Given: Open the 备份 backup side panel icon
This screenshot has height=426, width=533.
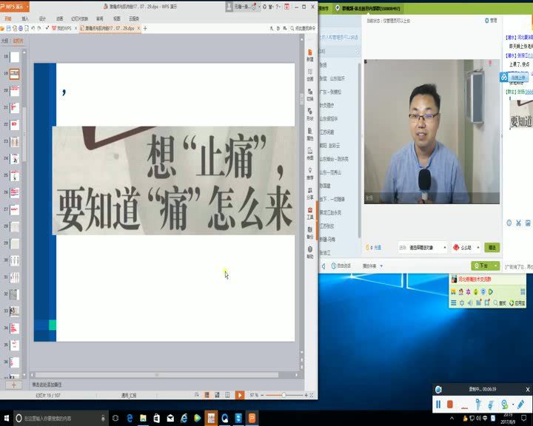Looking at the screenshot, I should click(310, 233).
